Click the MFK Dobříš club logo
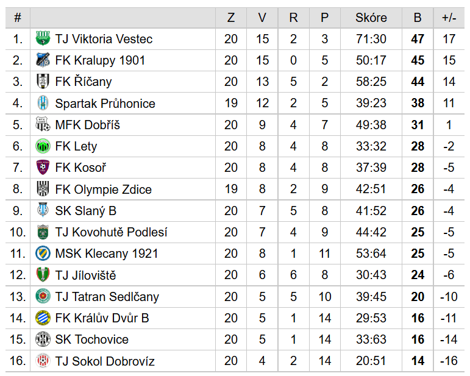 (43, 125)
